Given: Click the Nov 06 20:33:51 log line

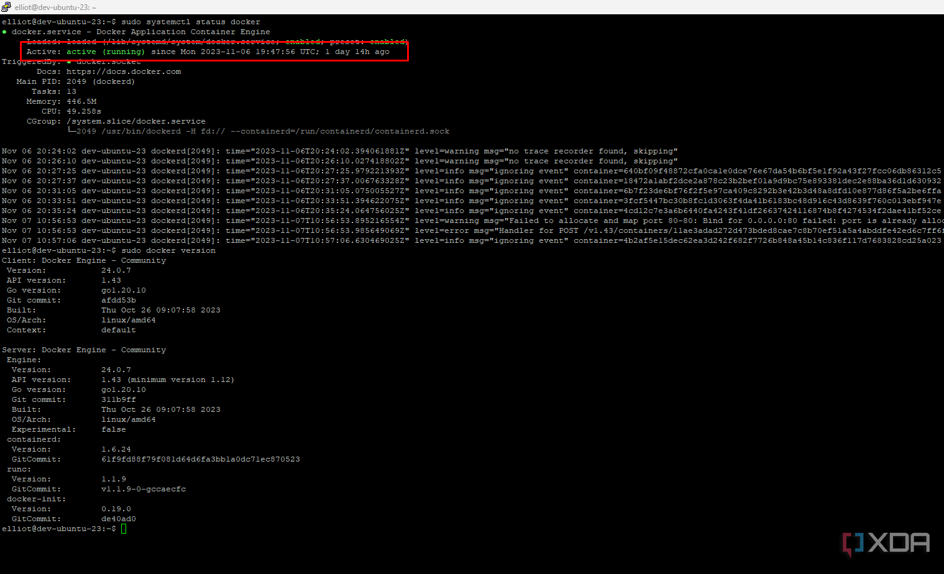Looking at the screenshot, I should click(472, 201).
